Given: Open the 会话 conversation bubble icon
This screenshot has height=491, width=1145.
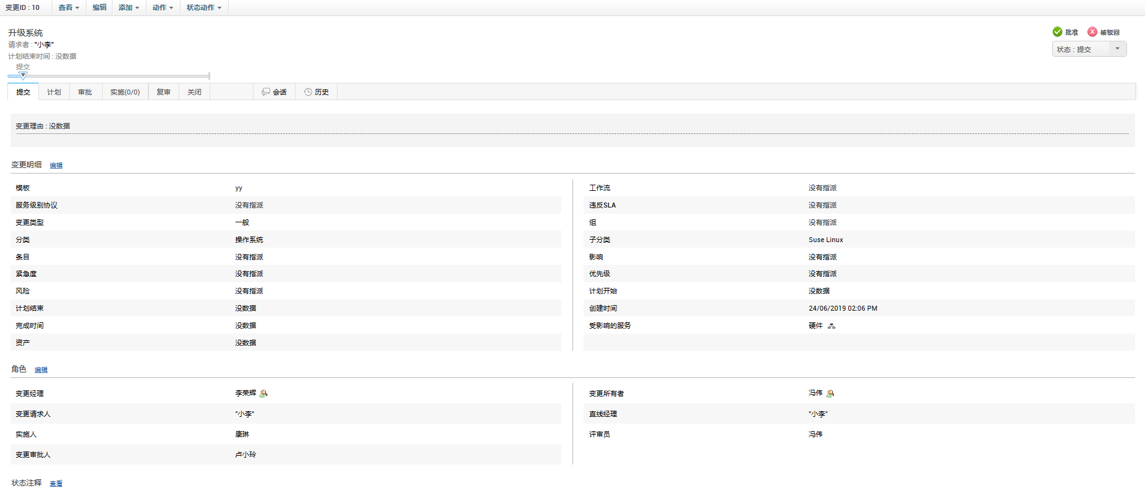Looking at the screenshot, I should (266, 92).
